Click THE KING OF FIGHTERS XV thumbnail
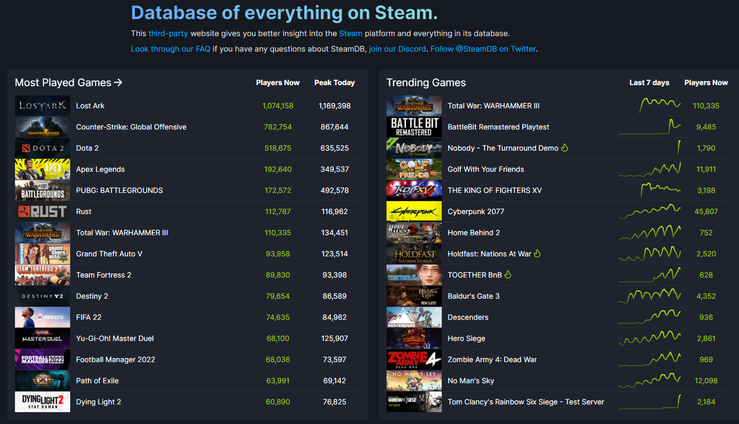Viewport: 739px width, 424px height. point(414,190)
